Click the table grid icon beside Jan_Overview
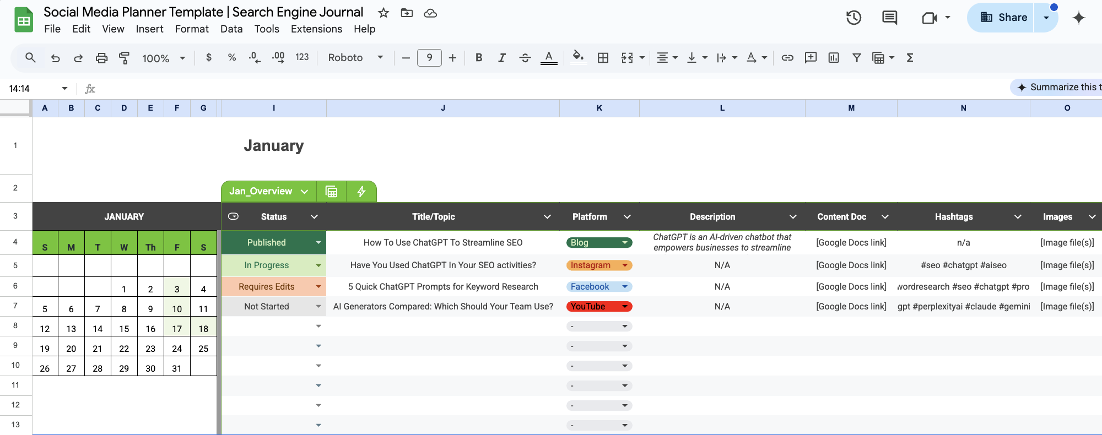1102x435 pixels. 332,191
